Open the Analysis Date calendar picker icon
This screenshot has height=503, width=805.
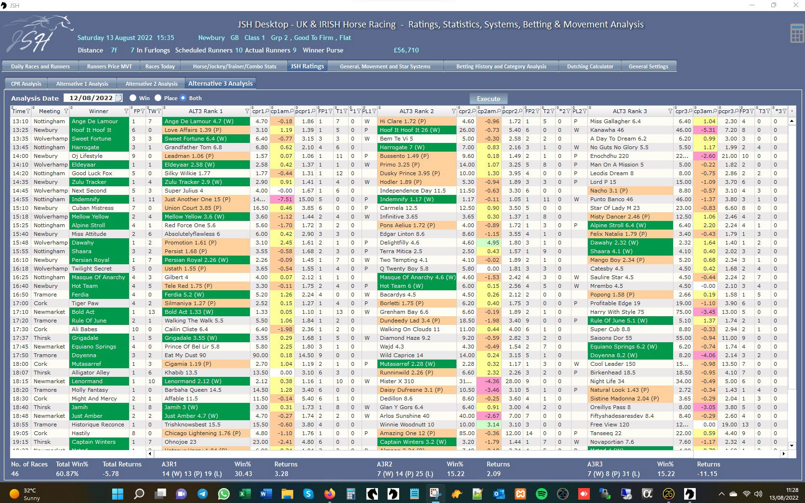click(118, 98)
